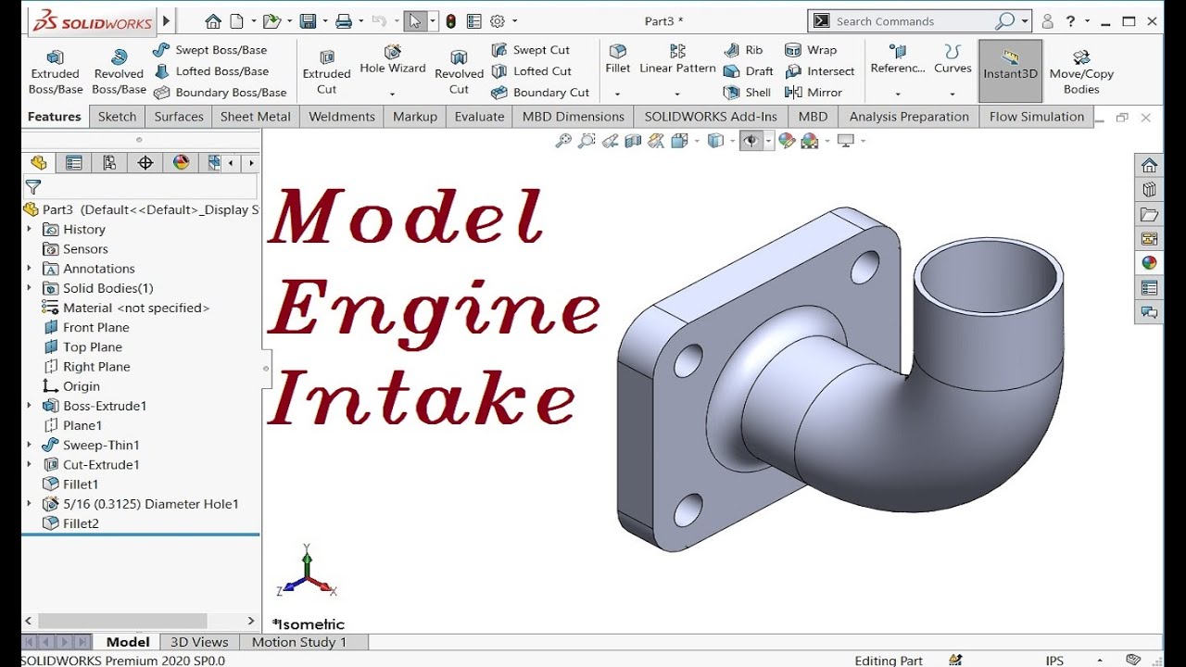Open the DisplayManager color sphere tab

click(x=182, y=163)
